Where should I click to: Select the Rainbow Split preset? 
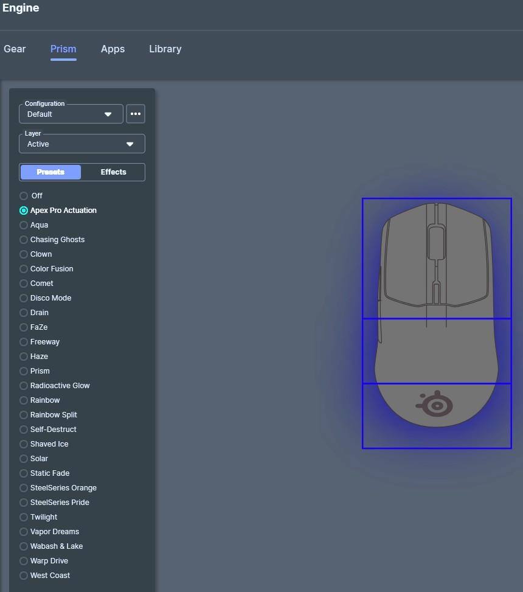point(24,415)
